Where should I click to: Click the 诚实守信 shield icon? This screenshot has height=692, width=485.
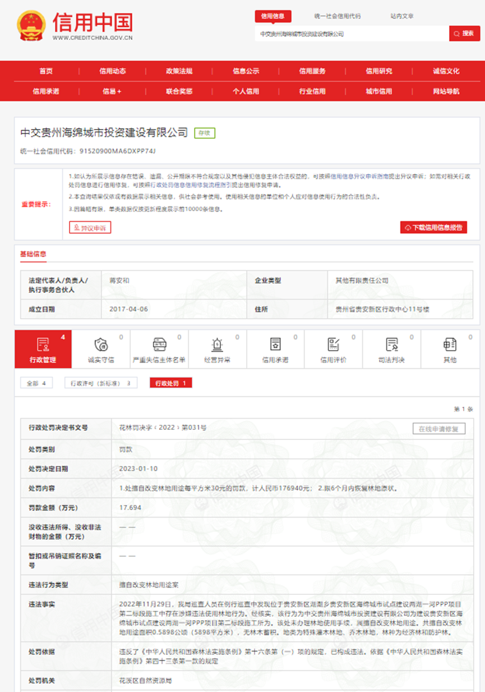point(101,344)
